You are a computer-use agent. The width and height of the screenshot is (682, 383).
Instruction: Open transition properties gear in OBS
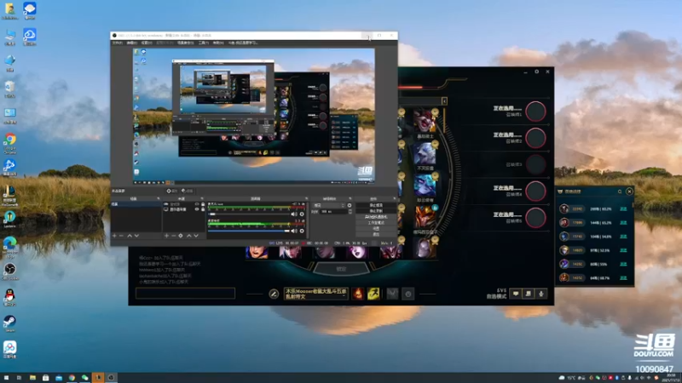(x=350, y=205)
